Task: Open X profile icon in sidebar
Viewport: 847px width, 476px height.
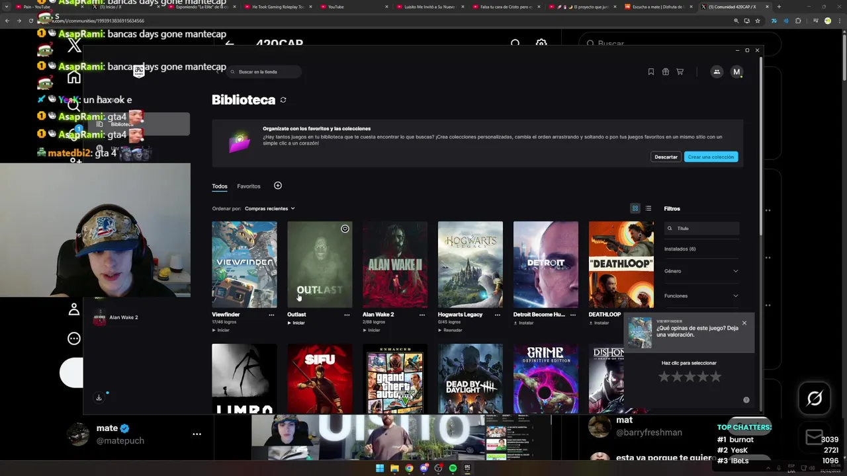Action: click(x=74, y=309)
